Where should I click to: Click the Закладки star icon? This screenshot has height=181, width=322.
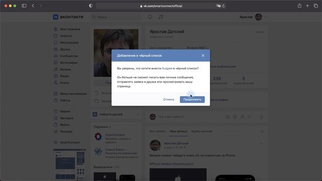(x=56, y=118)
